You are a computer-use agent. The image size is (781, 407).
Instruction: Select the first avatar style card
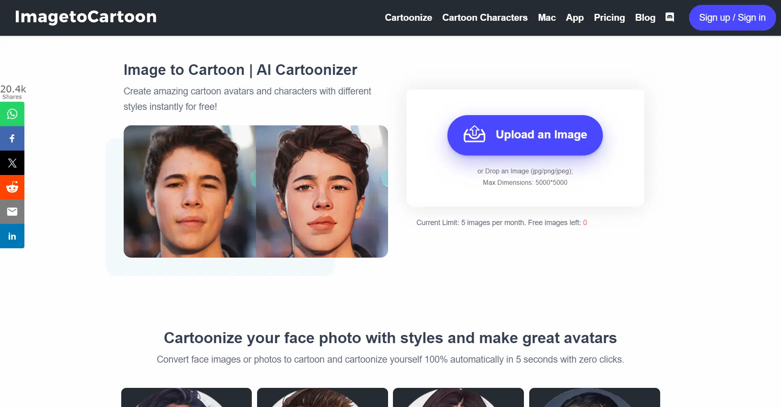tap(186, 397)
